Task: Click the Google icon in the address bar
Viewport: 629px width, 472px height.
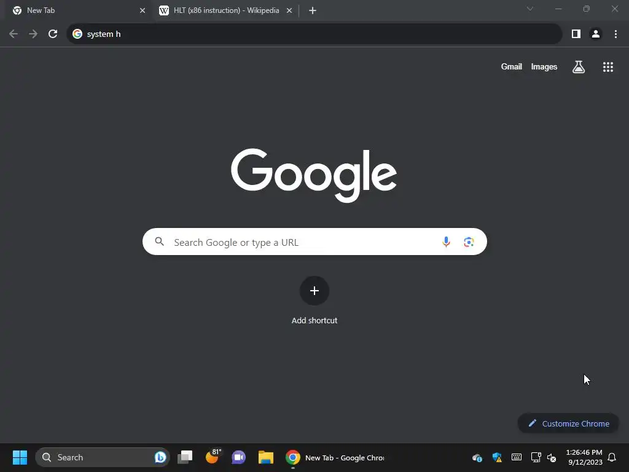Action: [77, 34]
